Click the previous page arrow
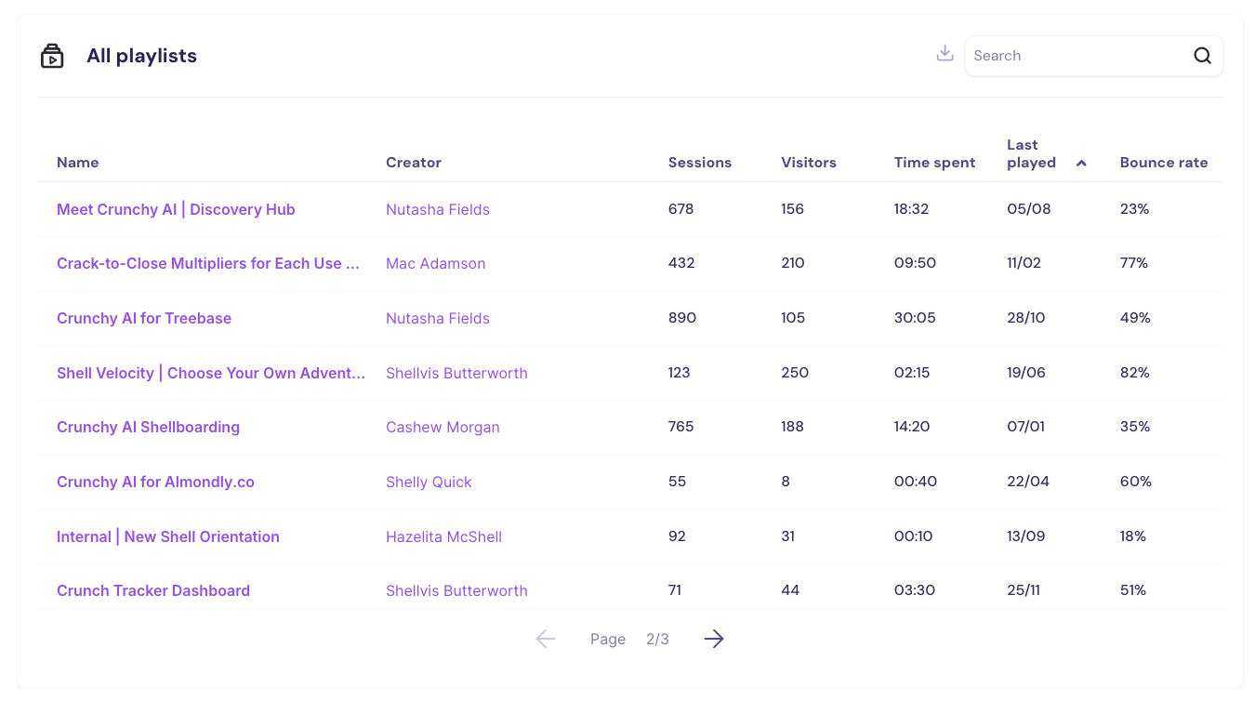This screenshot has height=701, width=1255. click(546, 639)
